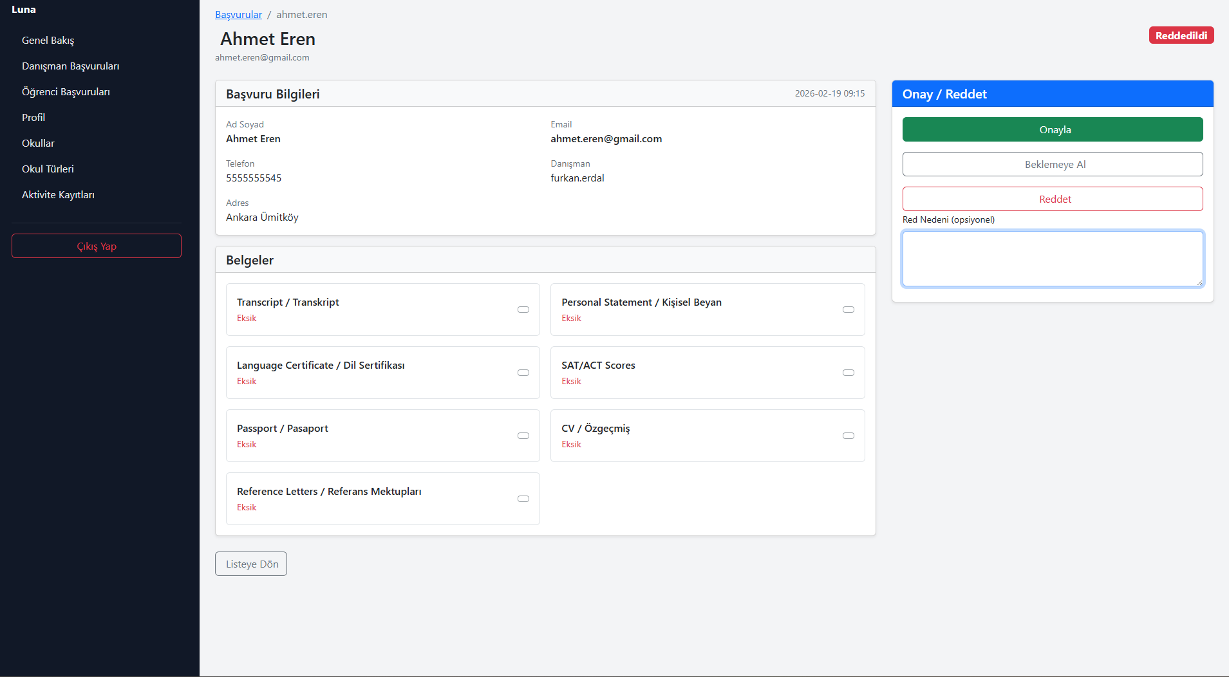Click the address Ankara Ümitköy
The height and width of the screenshot is (677, 1229).
coord(262,217)
